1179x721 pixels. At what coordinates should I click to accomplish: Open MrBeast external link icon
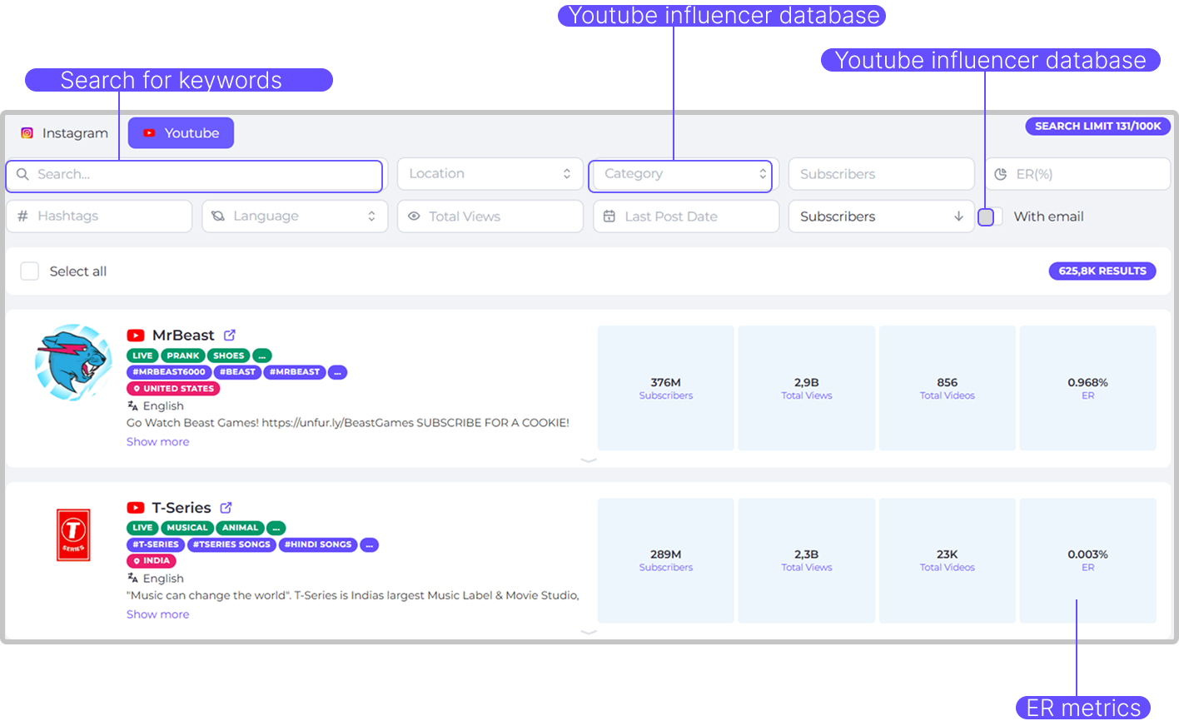click(230, 336)
